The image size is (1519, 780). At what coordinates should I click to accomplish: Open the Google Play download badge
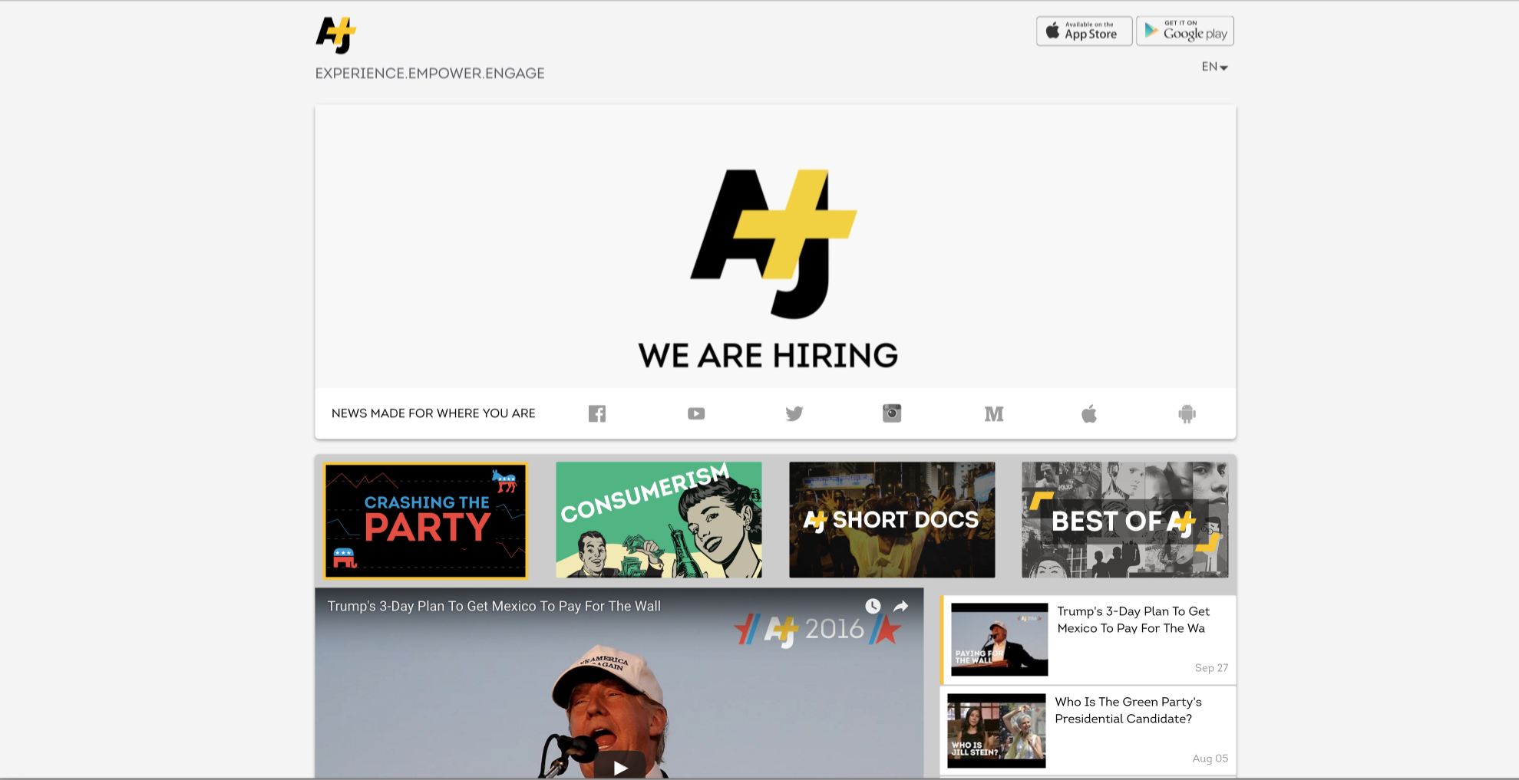click(x=1185, y=31)
